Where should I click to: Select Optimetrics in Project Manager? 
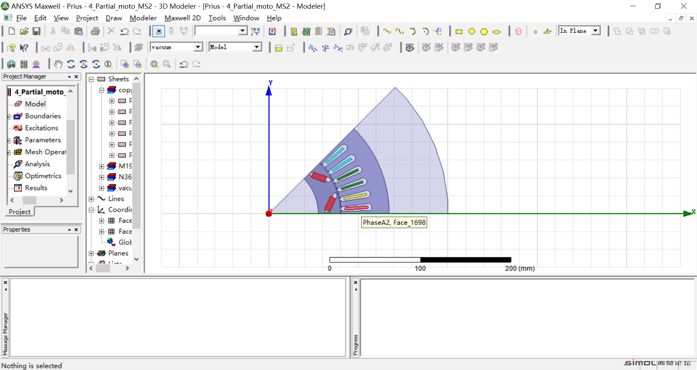[43, 176]
